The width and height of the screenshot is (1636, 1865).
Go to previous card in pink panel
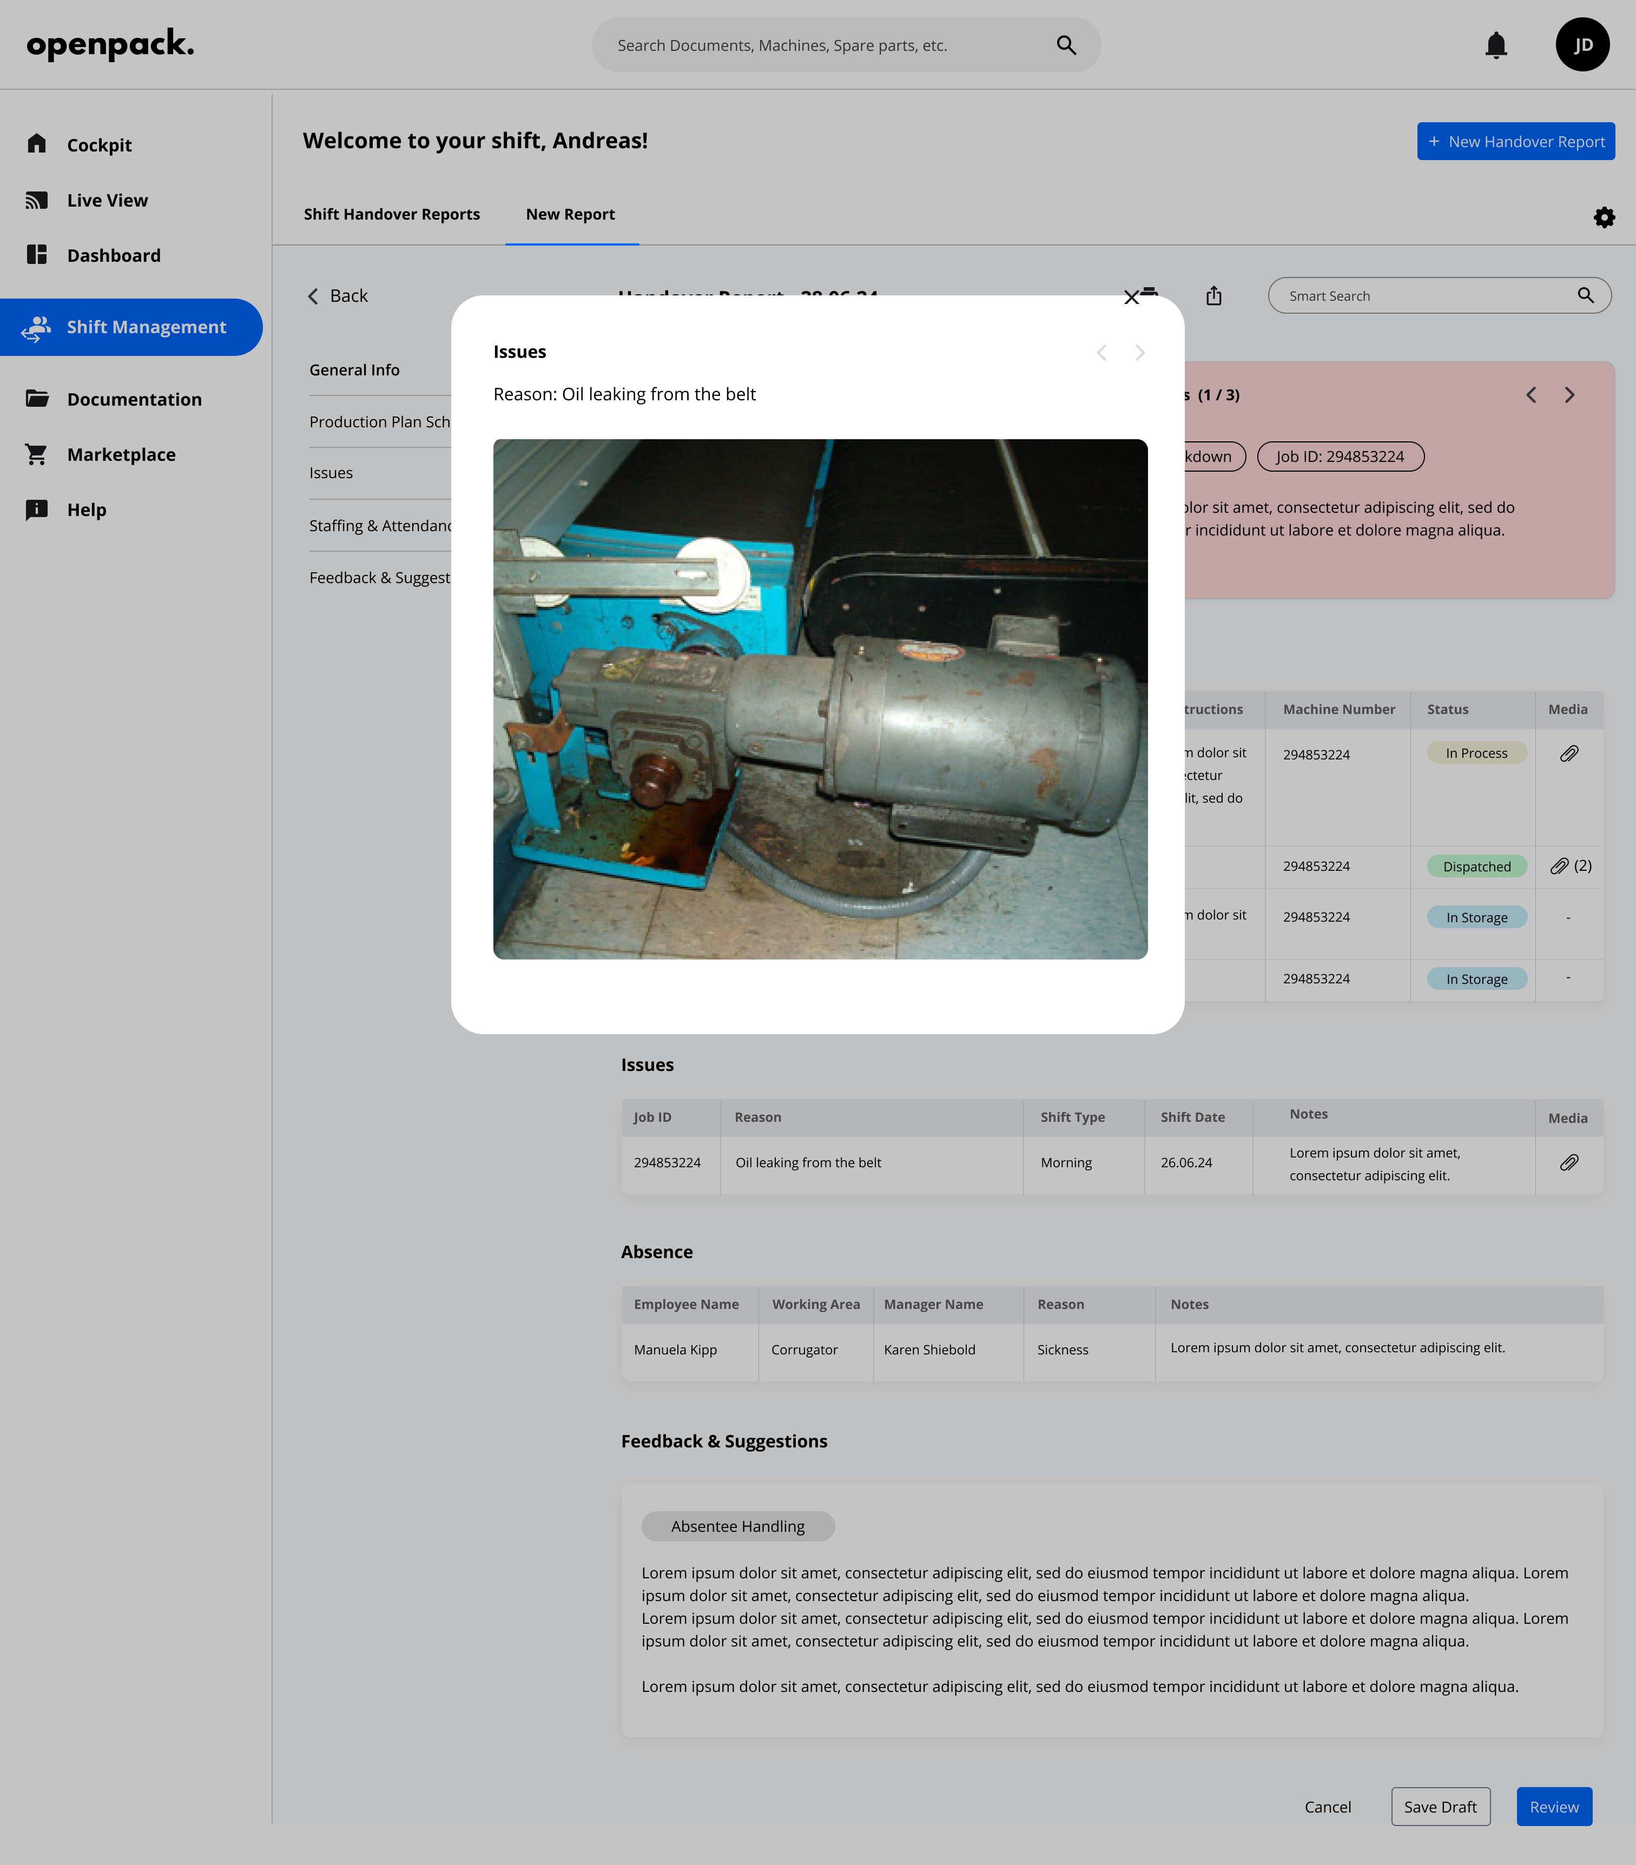pos(1532,395)
